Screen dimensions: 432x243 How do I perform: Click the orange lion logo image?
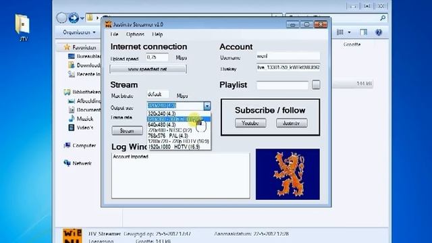288,174
